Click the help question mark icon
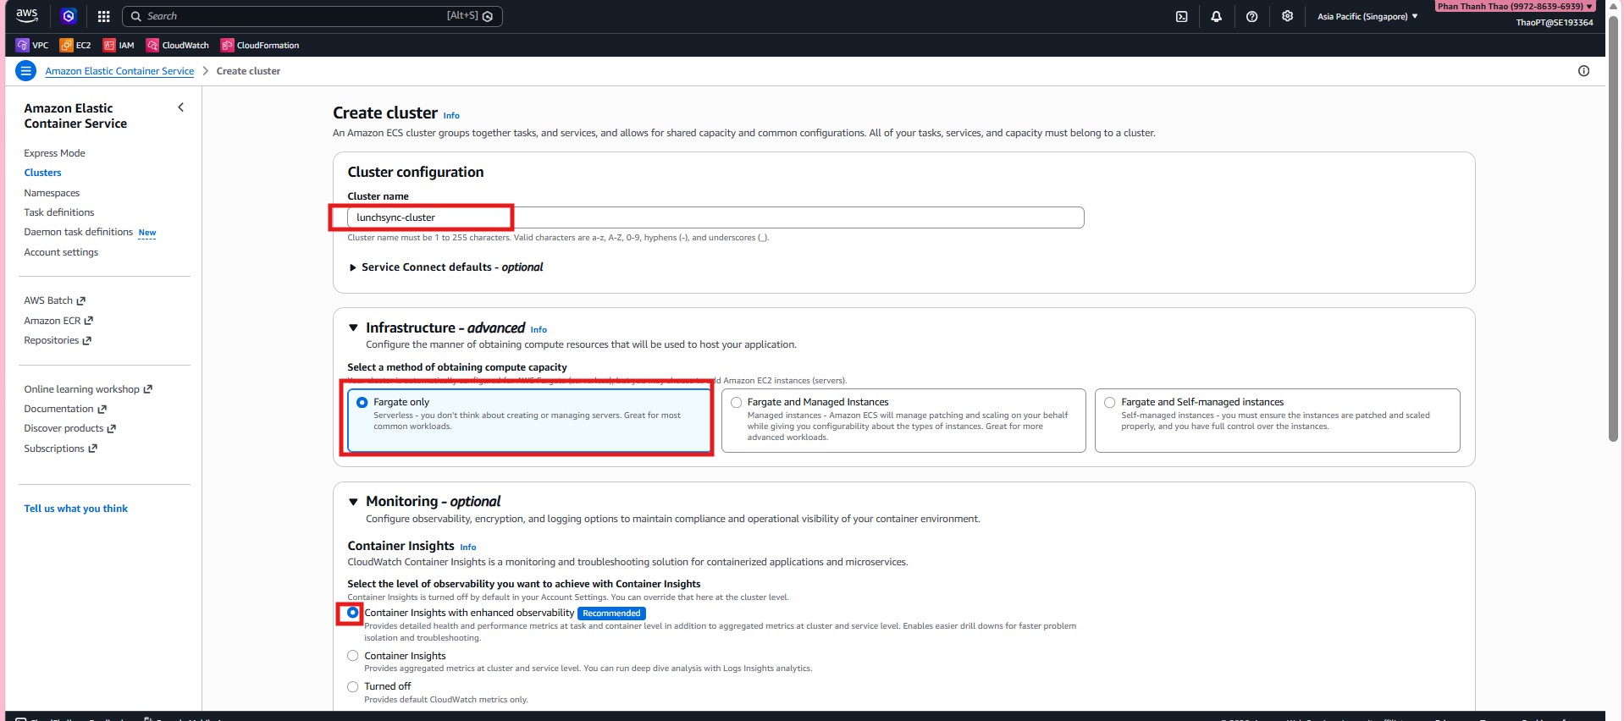Image resolution: width=1624 pixels, height=721 pixels. (1251, 16)
